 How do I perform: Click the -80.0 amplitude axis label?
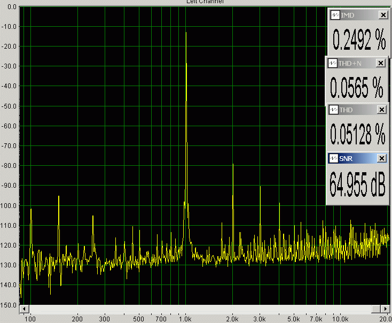tap(9, 165)
